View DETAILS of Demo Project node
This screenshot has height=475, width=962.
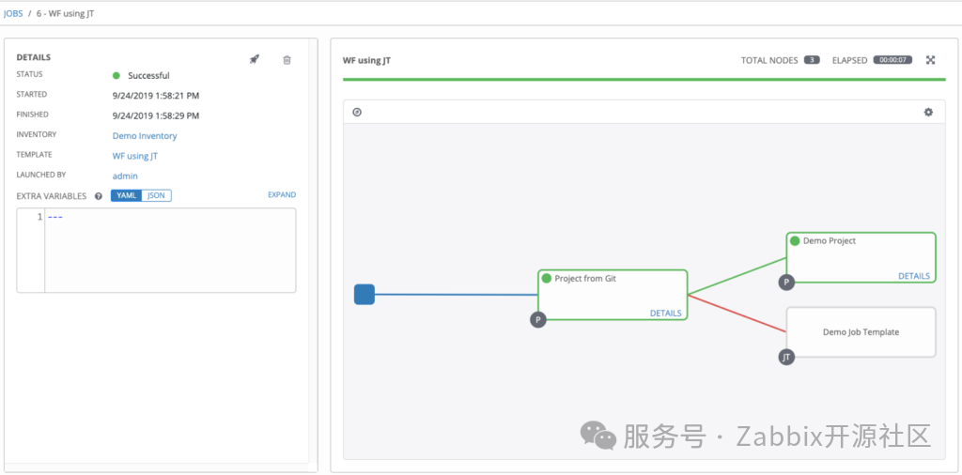pos(914,276)
